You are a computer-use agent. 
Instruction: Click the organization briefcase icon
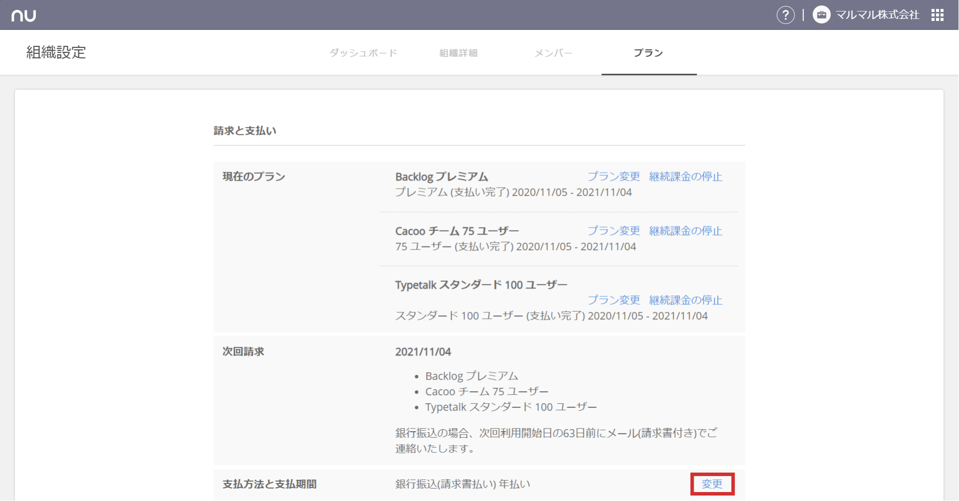[x=822, y=15]
